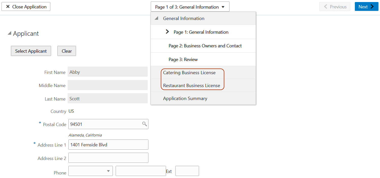The width and height of the screenshot is (380, 178).
Task: Go to the Next page
Action: (x=366, y=7)
